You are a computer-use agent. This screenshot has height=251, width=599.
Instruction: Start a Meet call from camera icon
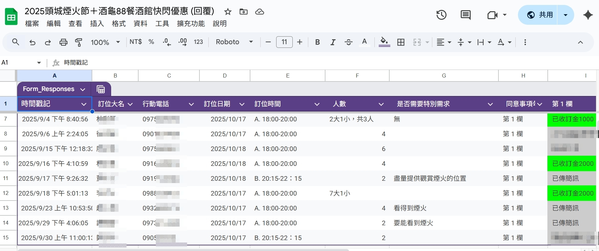click(x=492, y=15)
